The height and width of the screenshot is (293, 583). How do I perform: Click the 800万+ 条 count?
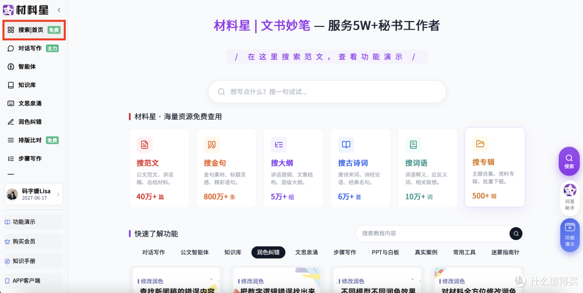pyautogui.click(x=219, y=197)
